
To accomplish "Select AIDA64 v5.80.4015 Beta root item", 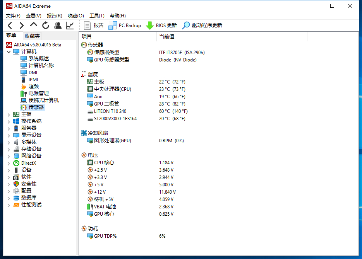I will tap(33, 45).
